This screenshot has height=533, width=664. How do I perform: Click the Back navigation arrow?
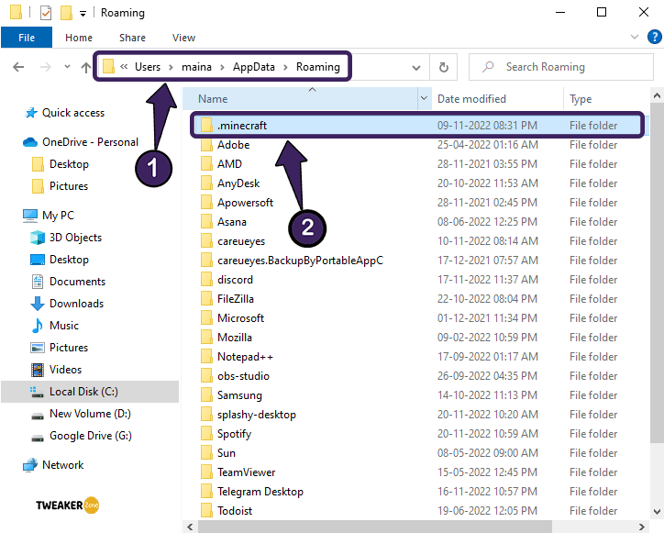18,67
